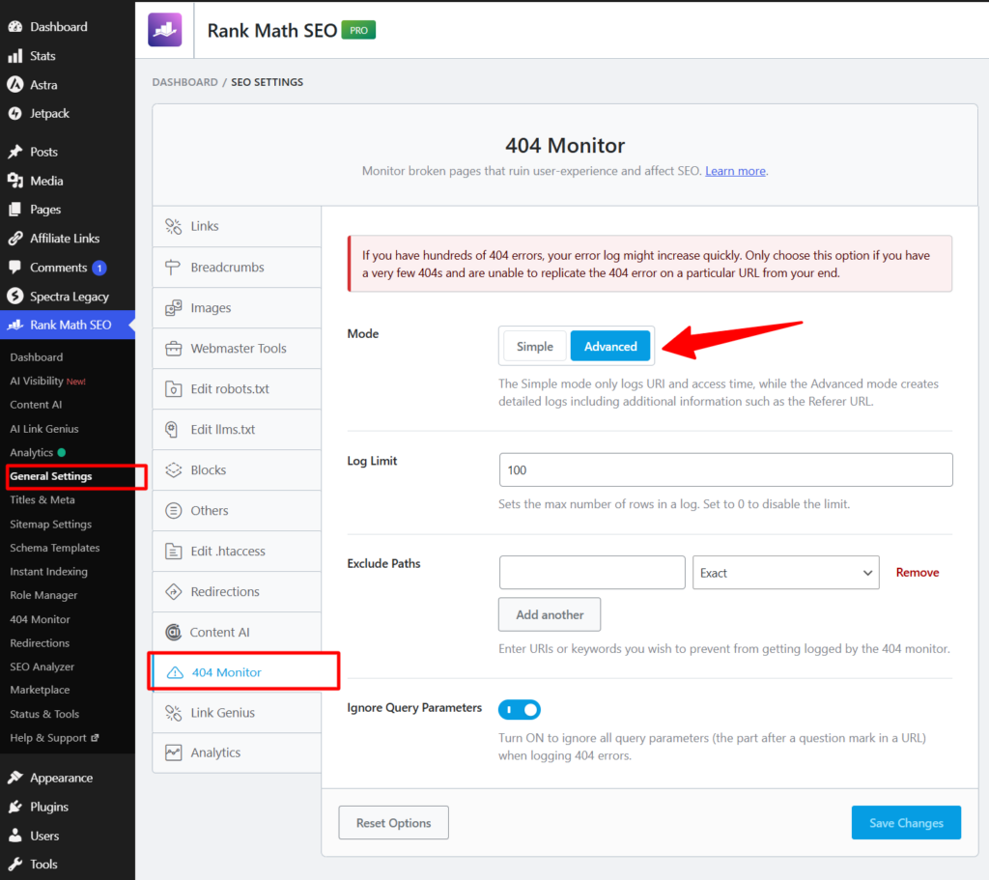Click the Exclude Paths text field
Screen dimensions: 989x880
coord(592,573)
